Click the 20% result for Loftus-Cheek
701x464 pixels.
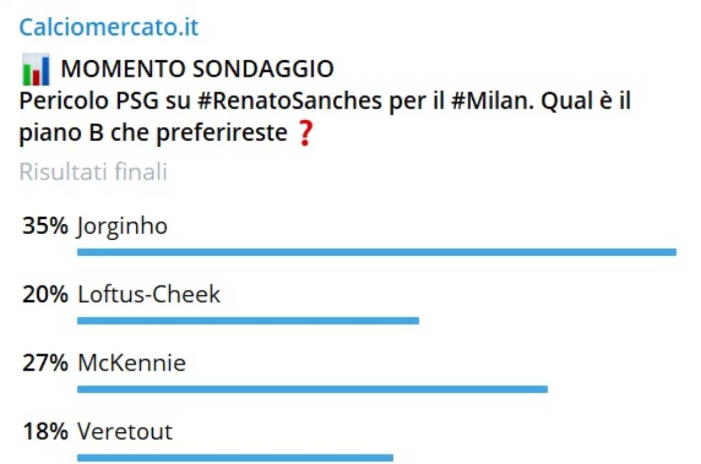45,294
